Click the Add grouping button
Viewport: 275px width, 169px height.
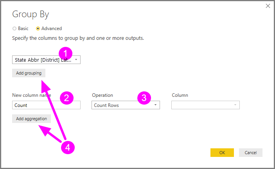click(29, 73)
